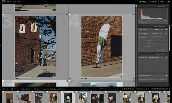Click metadata badge on grid photo 3
The height and width of the screenshot is (103, 172).
(x=67, y=14)
